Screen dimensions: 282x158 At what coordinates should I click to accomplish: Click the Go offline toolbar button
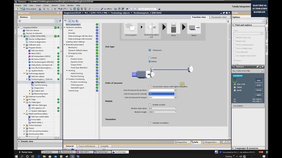pos(106,9)
